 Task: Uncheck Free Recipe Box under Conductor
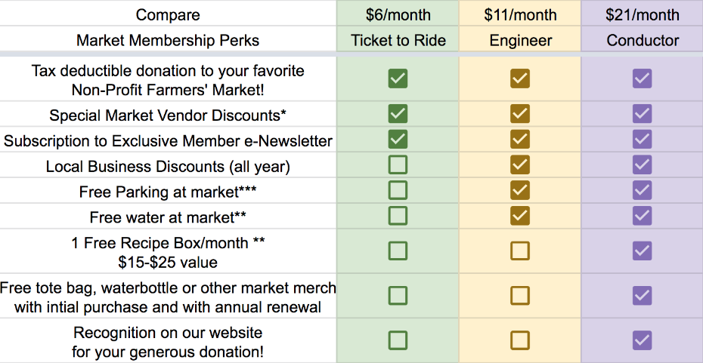coord(642,251)
